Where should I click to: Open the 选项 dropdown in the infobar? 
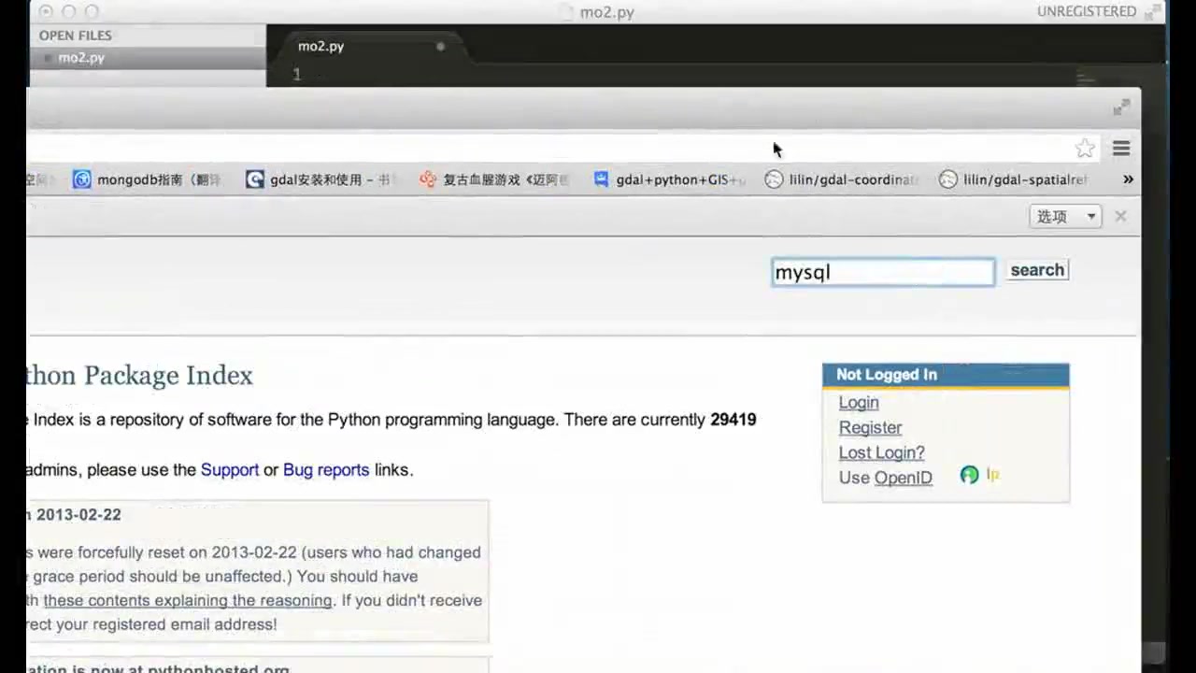(1066, 217)
